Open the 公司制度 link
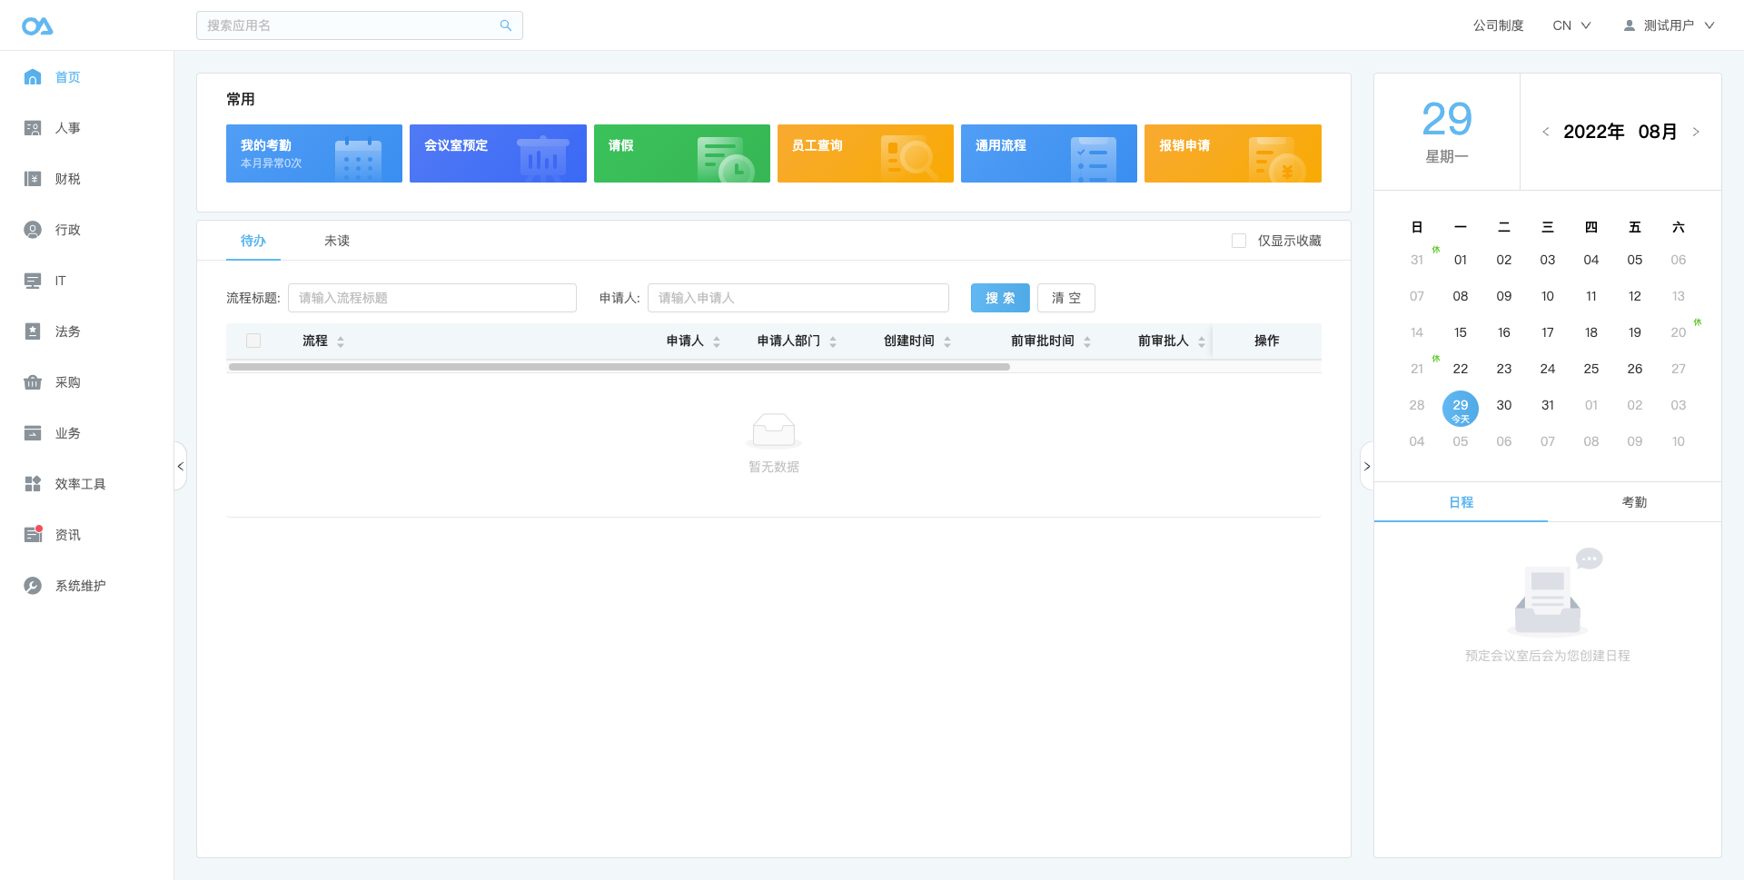Screen dimensions: 1744x880 [1498, 25]
